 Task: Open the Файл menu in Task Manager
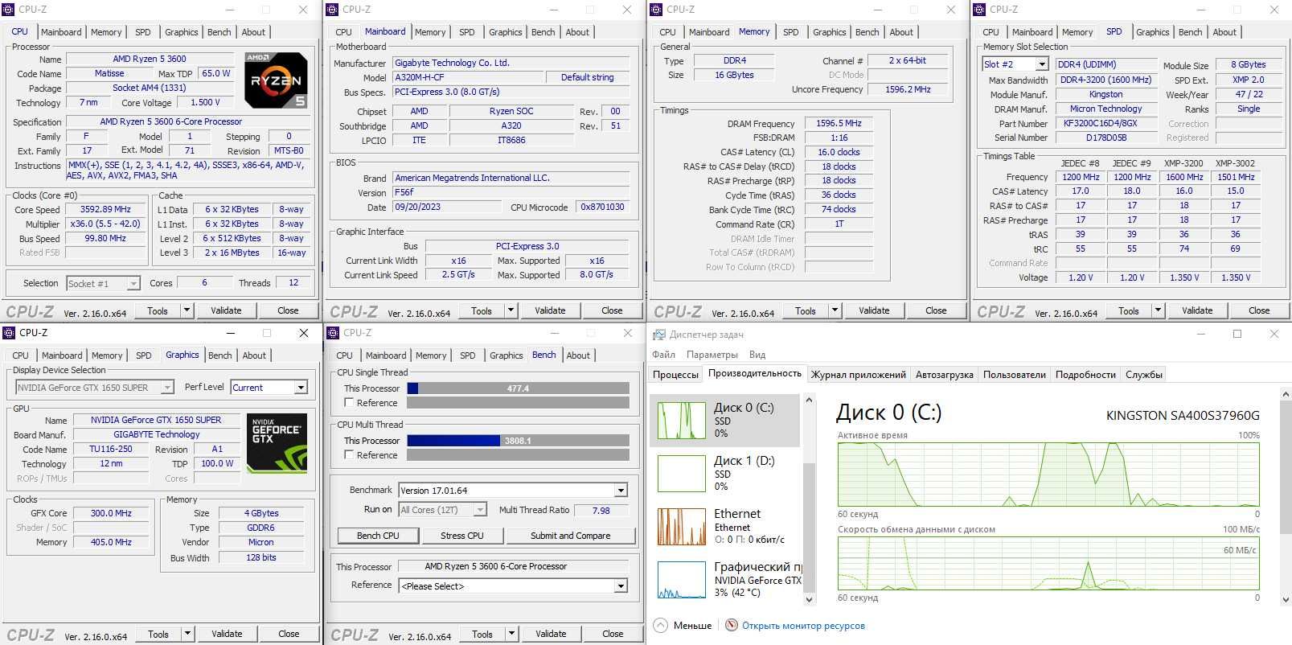point(663,354)
